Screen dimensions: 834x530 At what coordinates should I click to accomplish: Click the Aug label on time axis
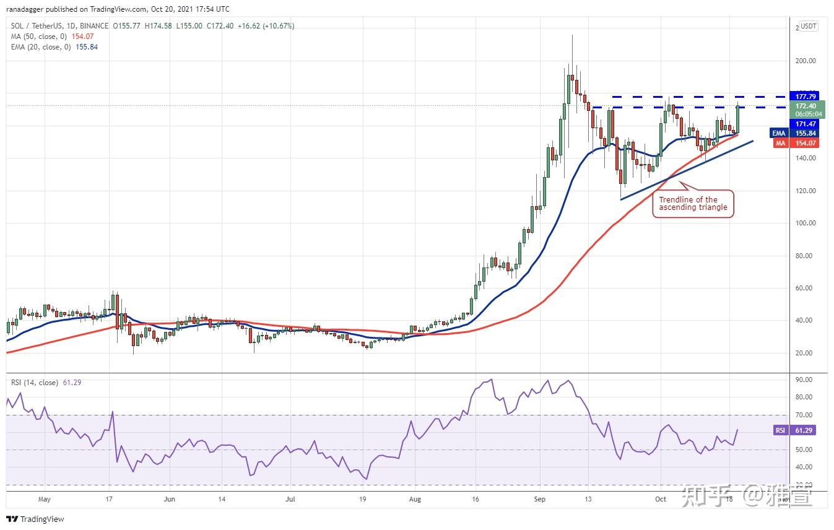[x=415, y=498]
